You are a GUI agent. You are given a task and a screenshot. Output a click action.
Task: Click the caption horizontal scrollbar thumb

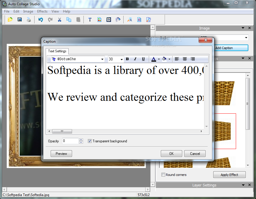pos(62,131)
